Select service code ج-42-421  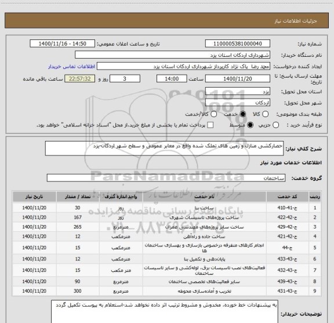287,237
